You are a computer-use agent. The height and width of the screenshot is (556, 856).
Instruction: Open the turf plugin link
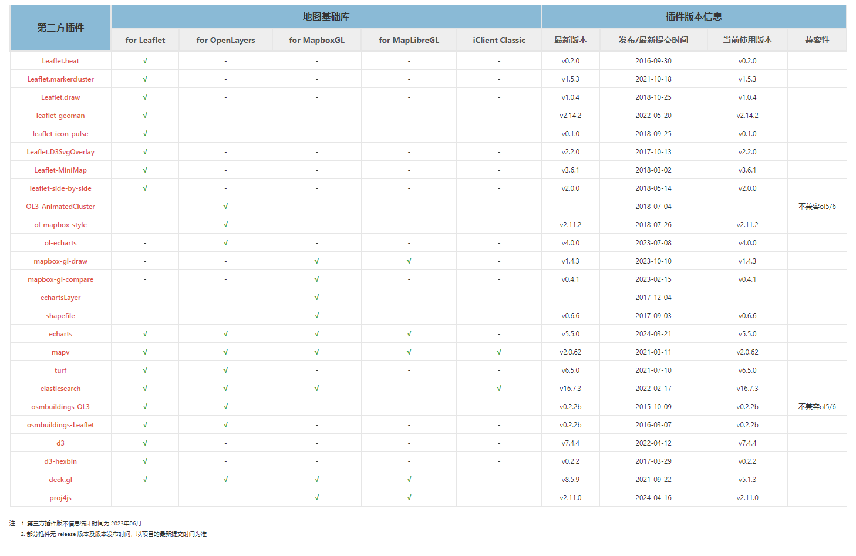tap(60, 370)
